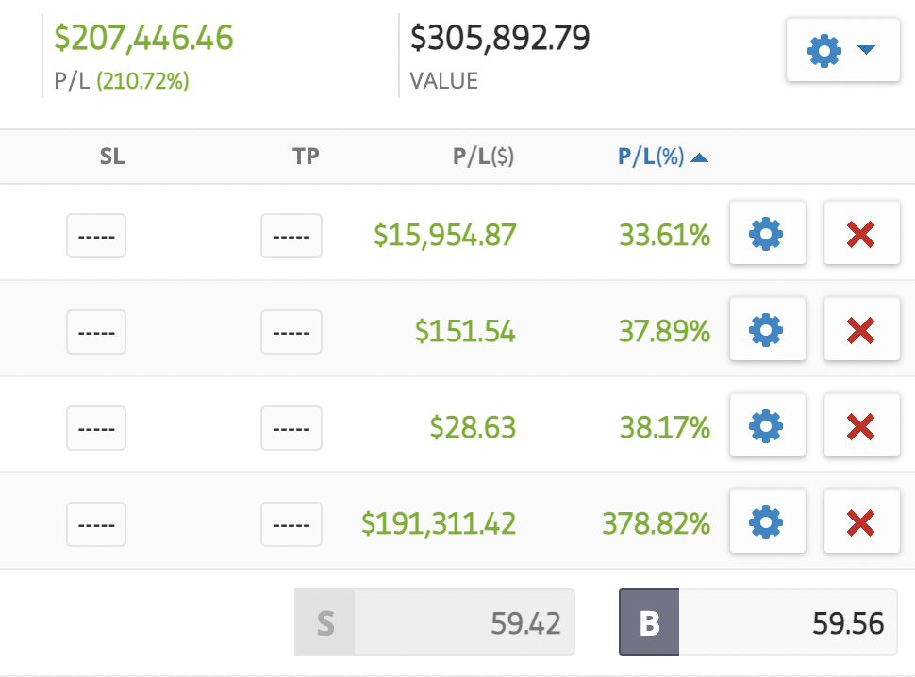Click the Buy button at 59.56
Viewport: 915px width, 677px height.
(x=758, y=622)
